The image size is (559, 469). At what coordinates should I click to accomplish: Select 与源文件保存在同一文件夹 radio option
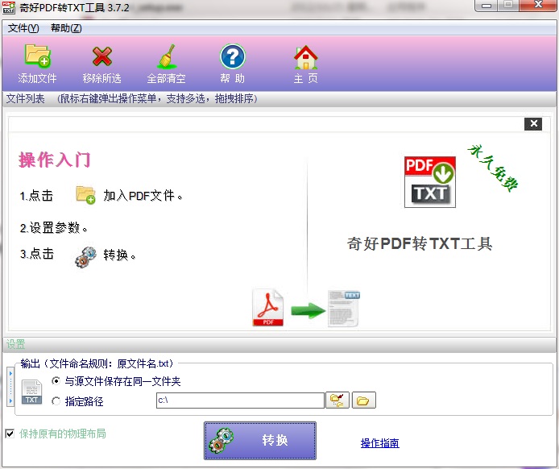(x=56, y=381)
